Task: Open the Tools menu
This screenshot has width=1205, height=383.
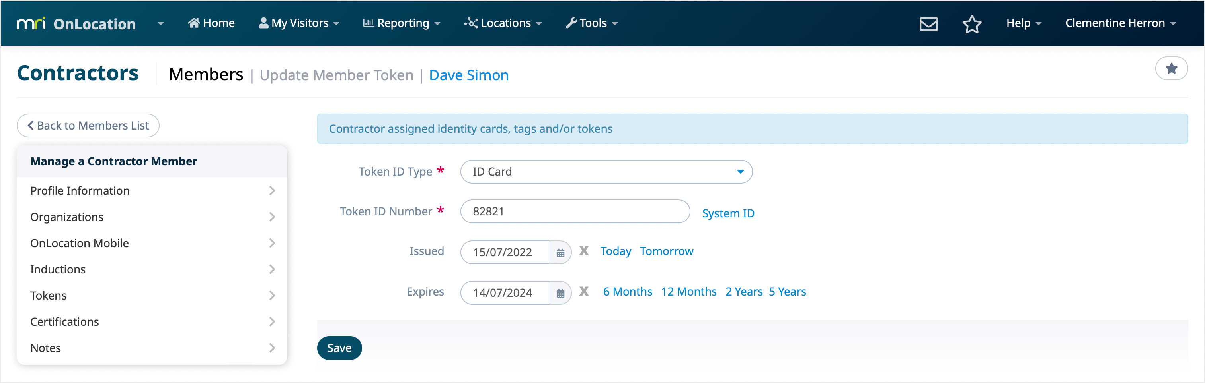Action: pos(592,23)
